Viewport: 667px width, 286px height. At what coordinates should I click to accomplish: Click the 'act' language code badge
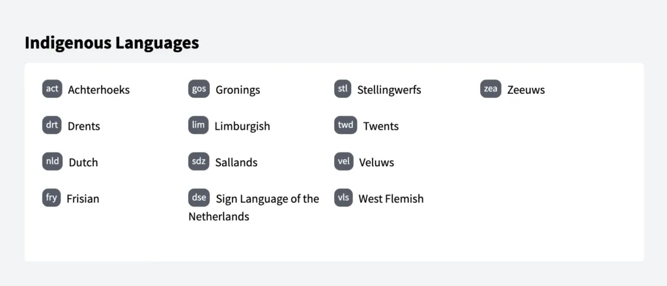(52, 89)
